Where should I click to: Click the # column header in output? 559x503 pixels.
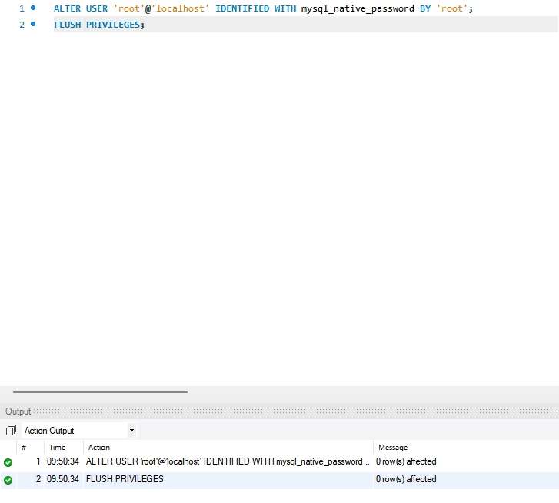(x=24, y=447)
